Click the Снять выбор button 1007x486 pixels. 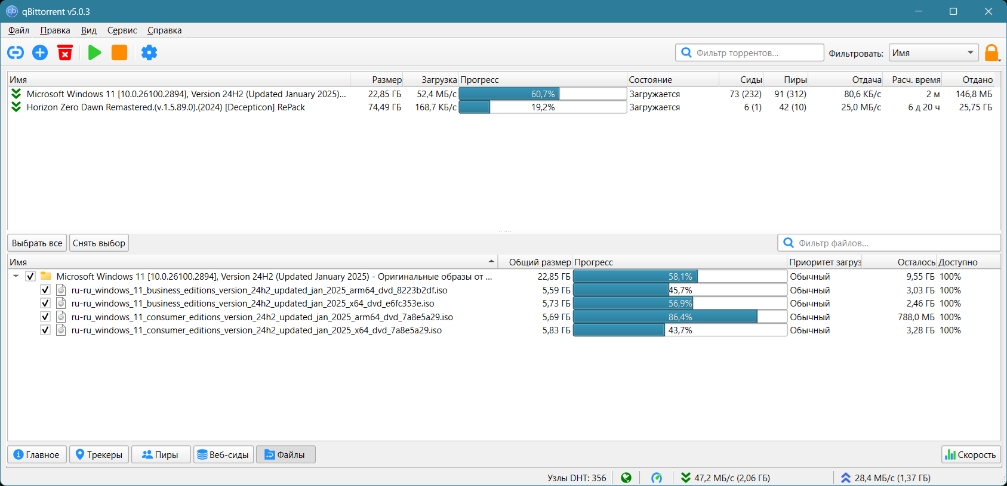click(99, 243)
